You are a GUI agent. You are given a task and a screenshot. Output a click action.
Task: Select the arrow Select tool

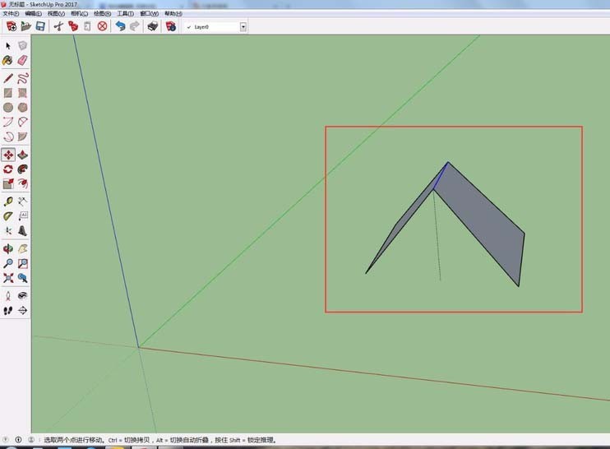[8, 46]
